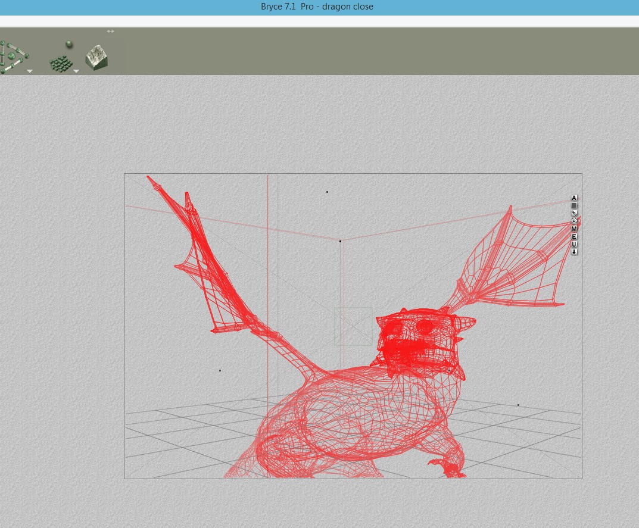Click the linked-squares object link icon
Viewport: 639px width, 528px height.
point(574,213)
